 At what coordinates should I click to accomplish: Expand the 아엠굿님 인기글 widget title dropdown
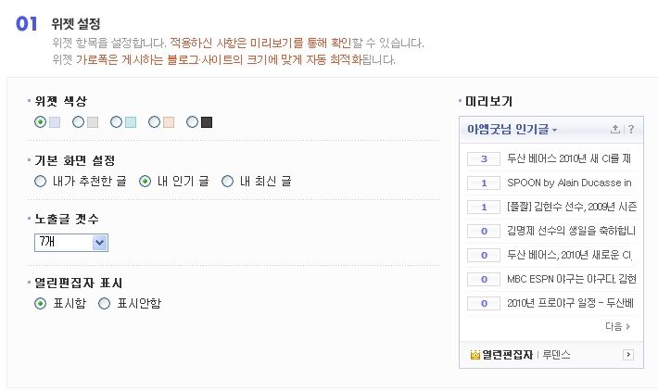pyautogui.click(x=512, y=129)
